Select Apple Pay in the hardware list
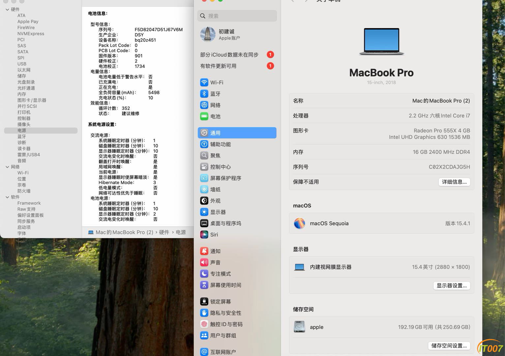The width and height of the screenshot is (505, 356). click(x=28, y=21)
